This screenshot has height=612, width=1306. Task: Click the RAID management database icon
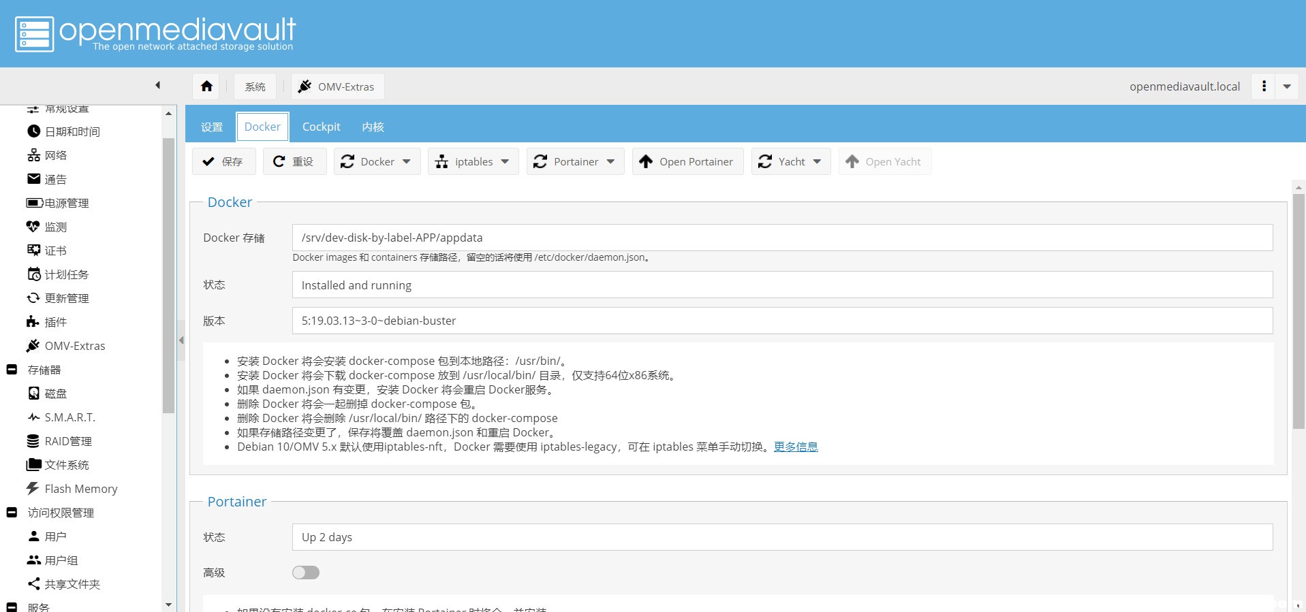[x=33, y=441]
